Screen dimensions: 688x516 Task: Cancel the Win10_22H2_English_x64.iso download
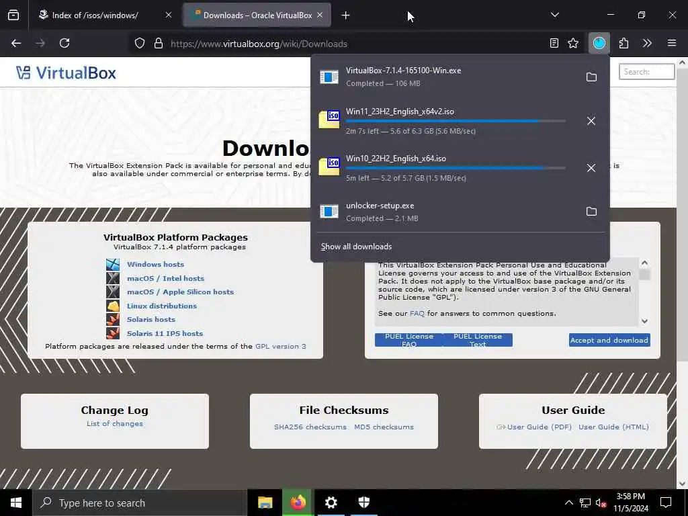591,168
